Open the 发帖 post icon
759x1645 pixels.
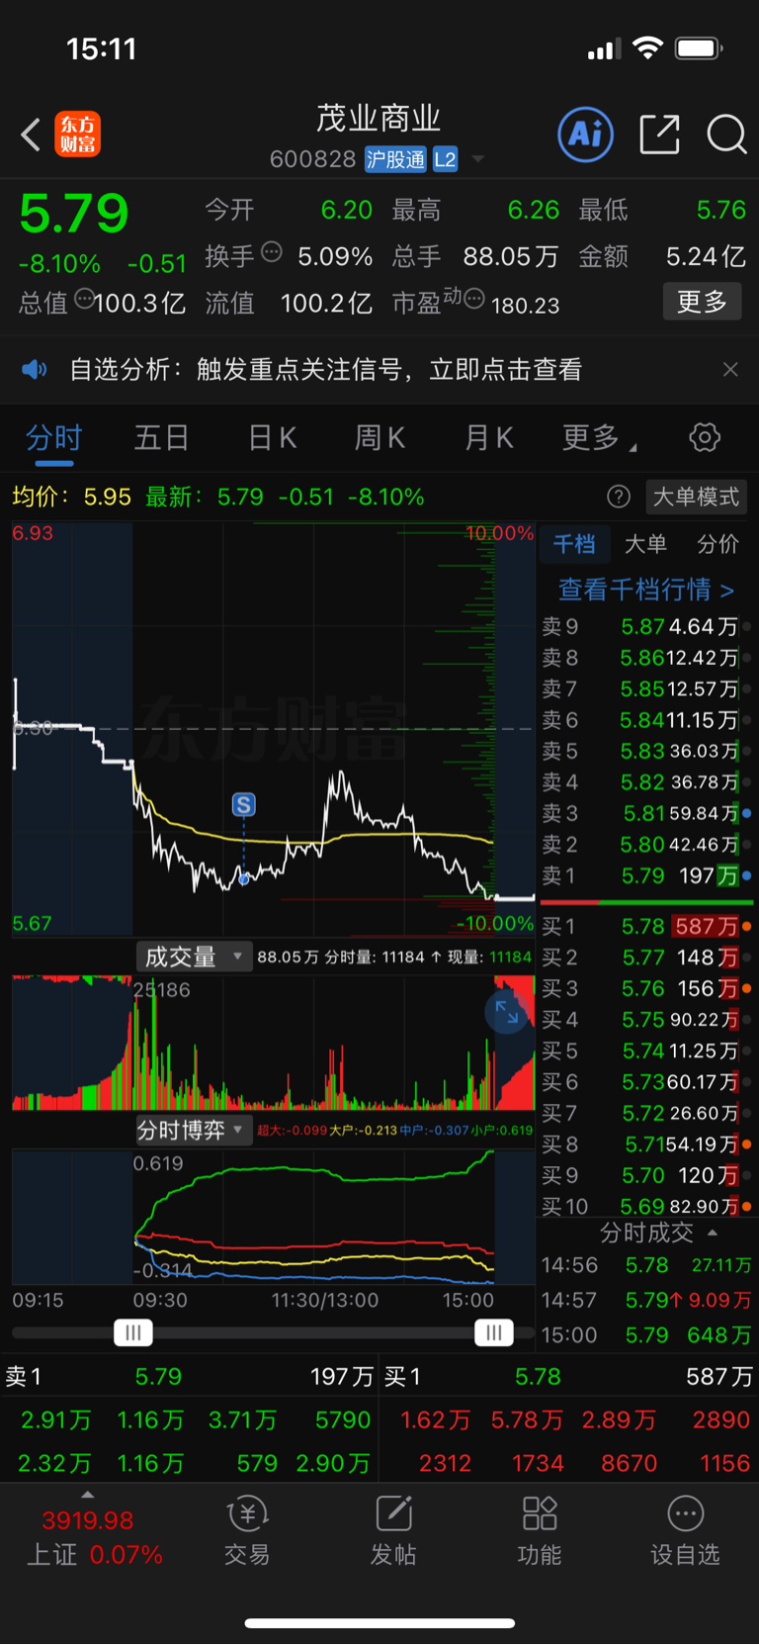point(393,1532)
